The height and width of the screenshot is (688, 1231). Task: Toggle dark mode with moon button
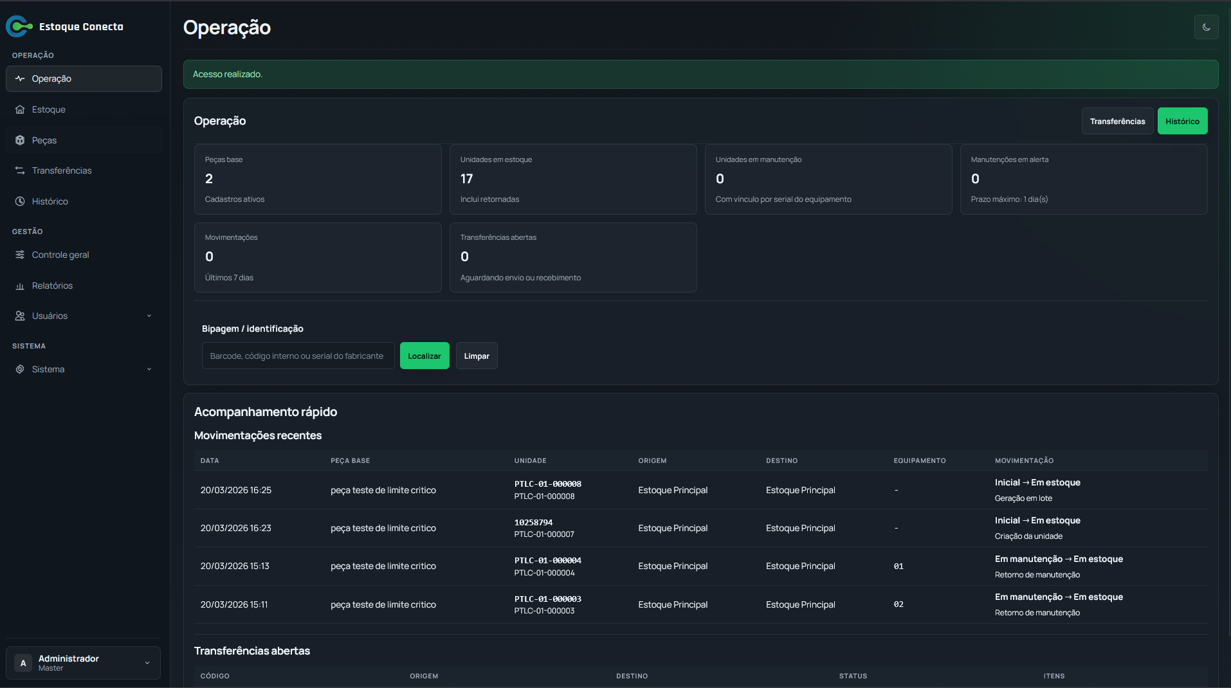1206,27
